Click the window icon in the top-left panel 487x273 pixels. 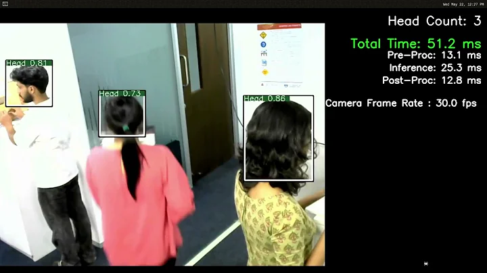[x=5, y=4]
